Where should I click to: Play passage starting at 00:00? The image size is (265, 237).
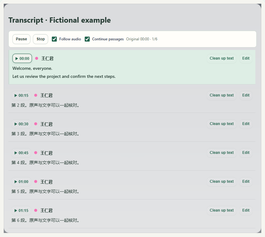22,58
